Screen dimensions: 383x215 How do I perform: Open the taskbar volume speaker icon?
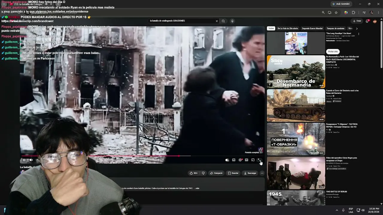click(x=363, y=210)
